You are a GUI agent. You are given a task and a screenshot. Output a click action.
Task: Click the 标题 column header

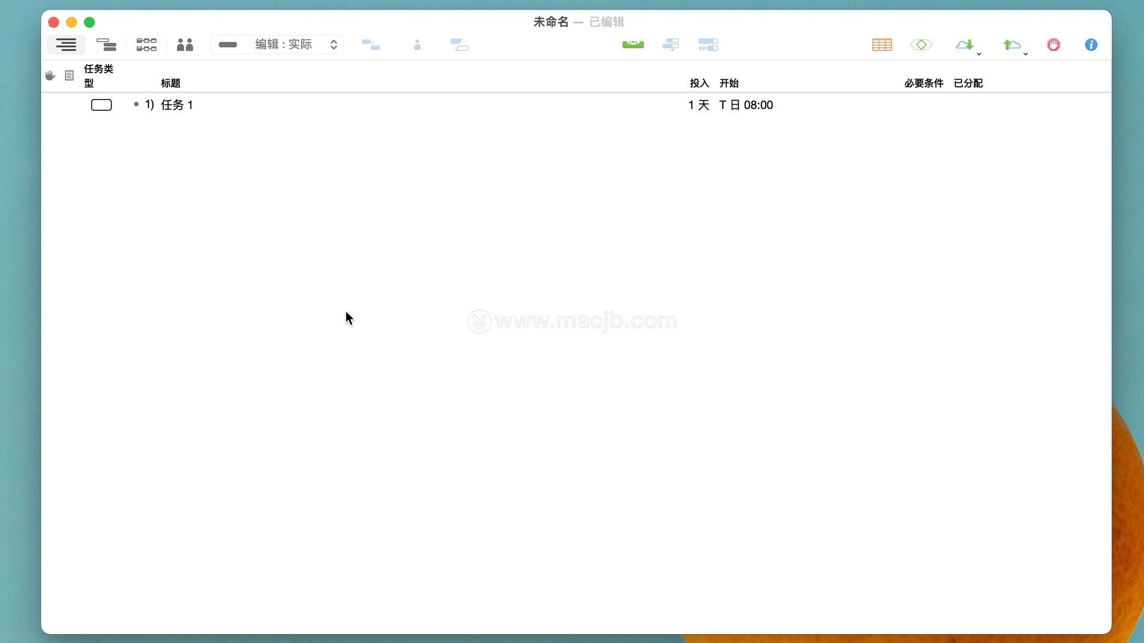coord(170,83)
